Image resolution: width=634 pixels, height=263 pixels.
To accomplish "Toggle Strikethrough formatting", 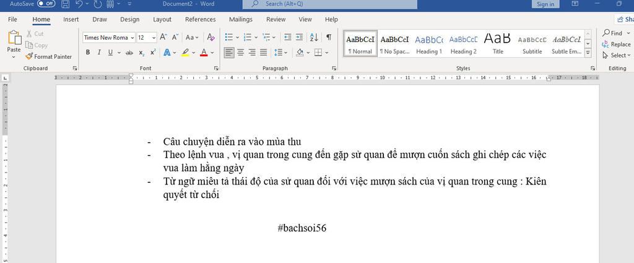I will coord(129,53).
